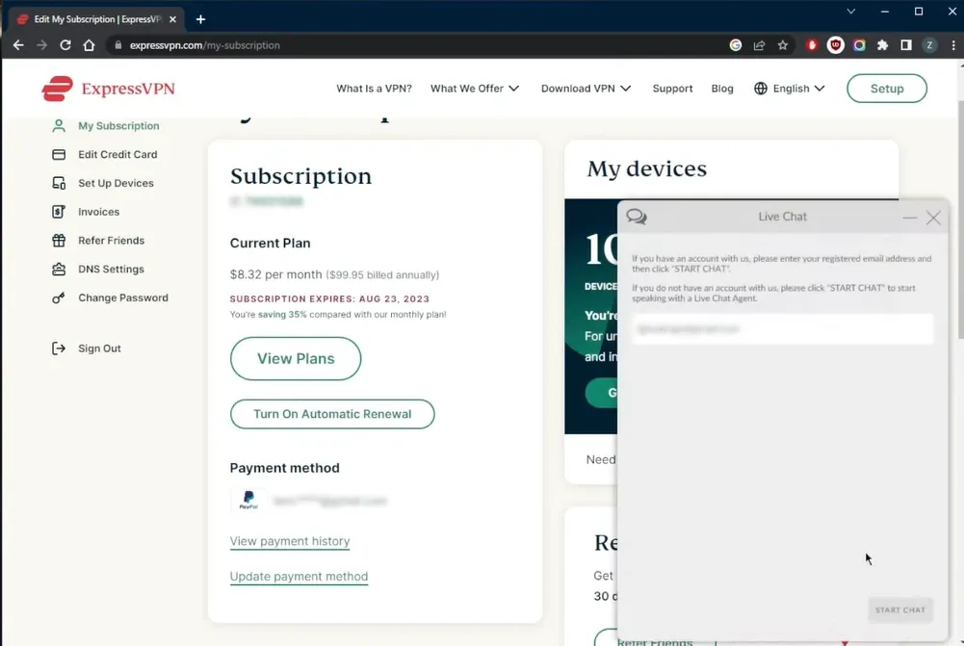Open the What Is a VPN? page
Image resolution: width=964 pixels, height=646 pixels.
(x=374, y=89)
